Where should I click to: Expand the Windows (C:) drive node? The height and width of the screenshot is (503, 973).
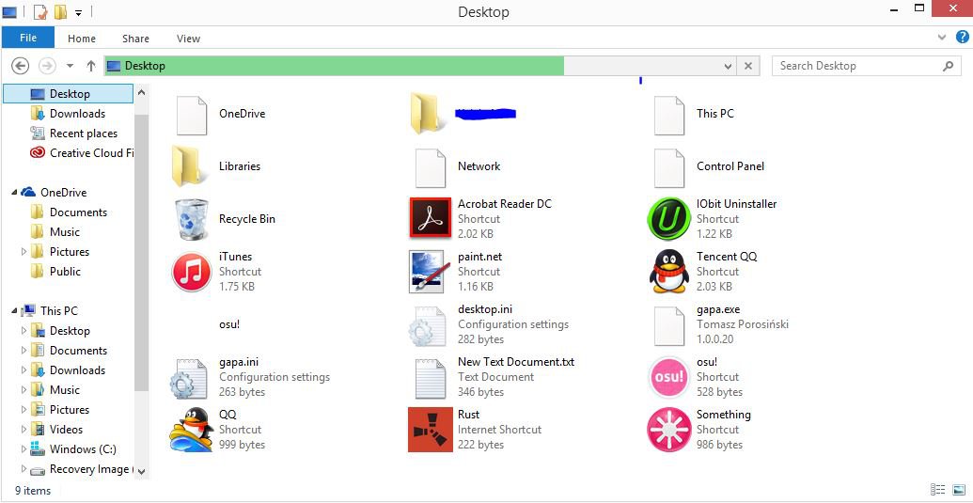tap(24, 449)
